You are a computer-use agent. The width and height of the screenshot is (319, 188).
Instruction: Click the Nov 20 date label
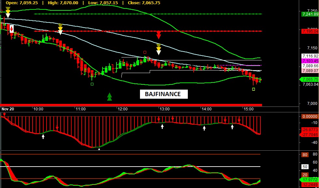[8, 109]
